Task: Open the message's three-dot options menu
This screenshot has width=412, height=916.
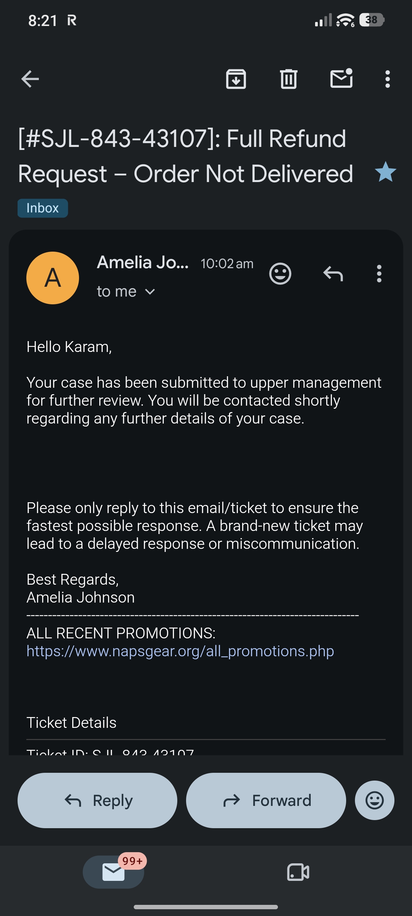Action: pyautogui.click(x=379, y=274)
